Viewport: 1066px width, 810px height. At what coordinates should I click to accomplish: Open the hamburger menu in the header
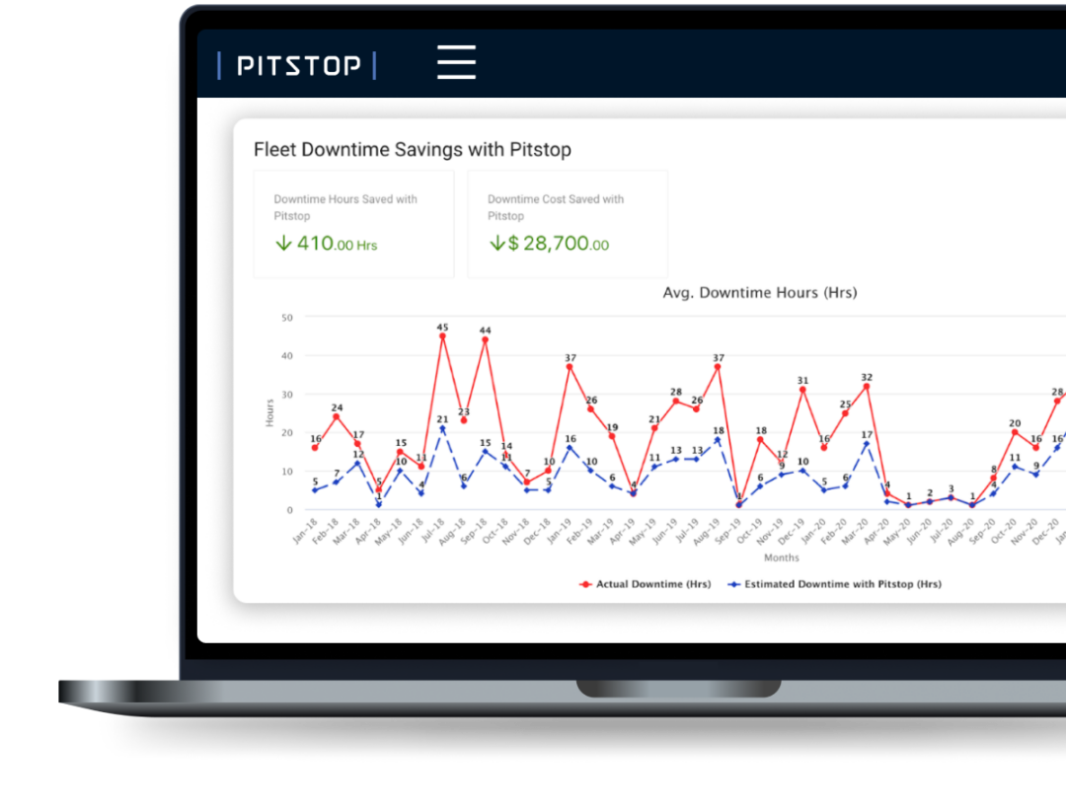[x=456, y=62]
